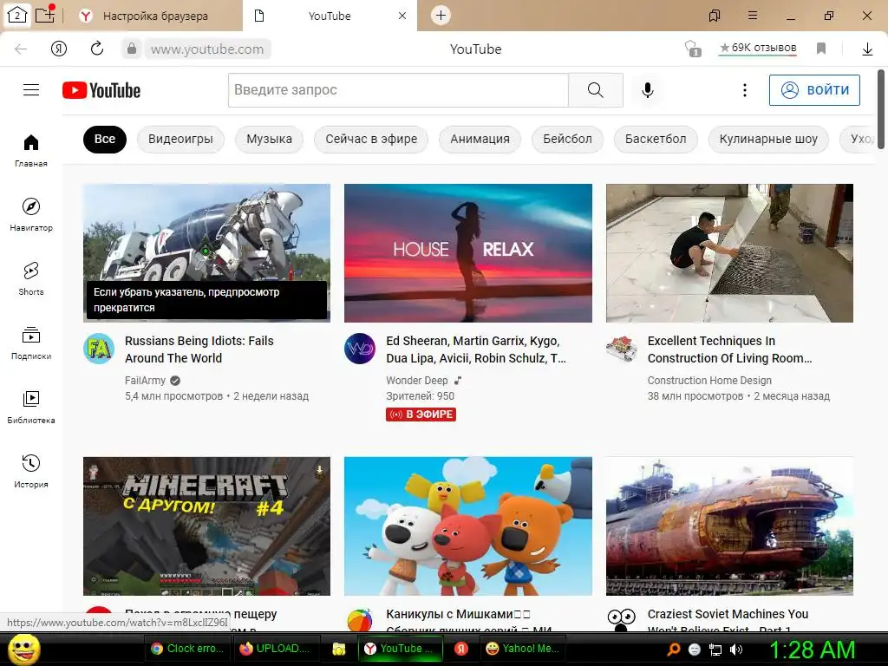Select the Видеоигры filter chip

tap(180, 140)
